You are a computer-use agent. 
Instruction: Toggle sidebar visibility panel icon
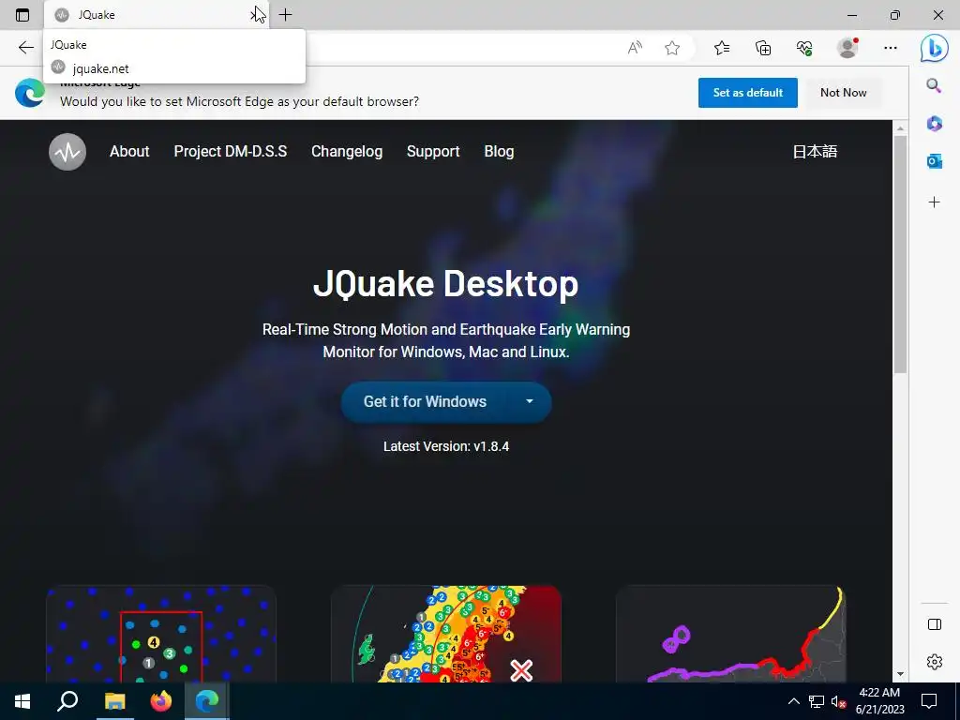[935, 624]
